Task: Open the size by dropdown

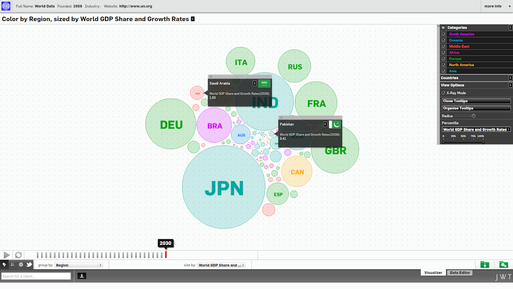Action: click(221, 265)
